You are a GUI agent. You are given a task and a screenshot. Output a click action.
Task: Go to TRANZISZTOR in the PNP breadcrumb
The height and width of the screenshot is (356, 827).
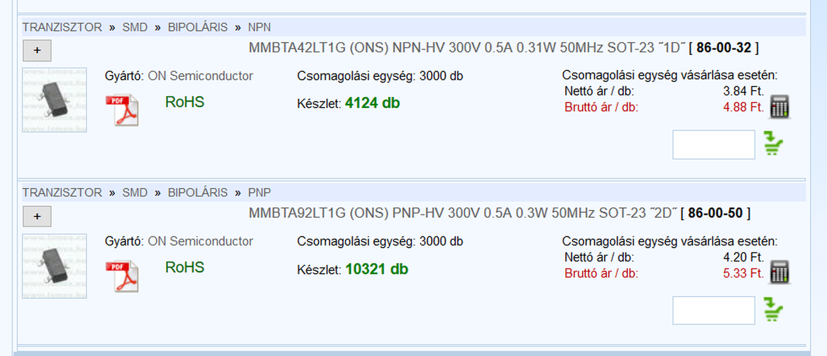62,193
